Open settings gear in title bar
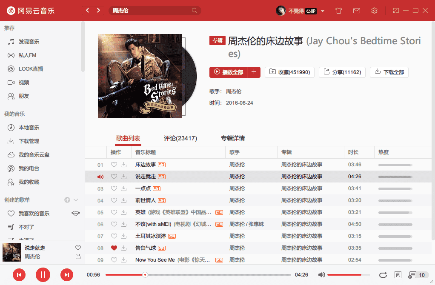 [x=374, y=11]
